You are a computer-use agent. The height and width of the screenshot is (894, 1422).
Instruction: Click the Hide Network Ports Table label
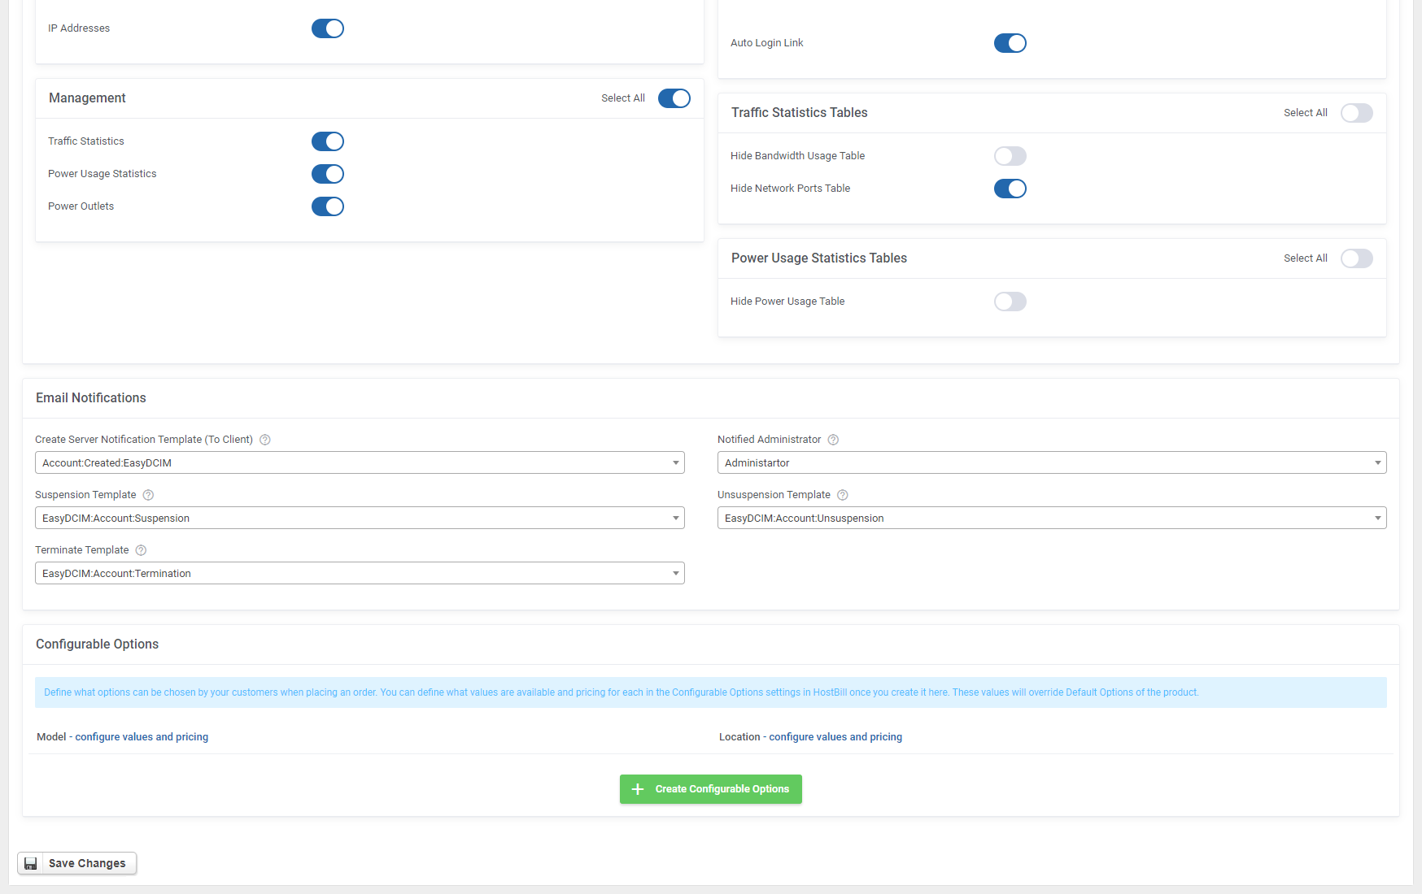point(790,189)
